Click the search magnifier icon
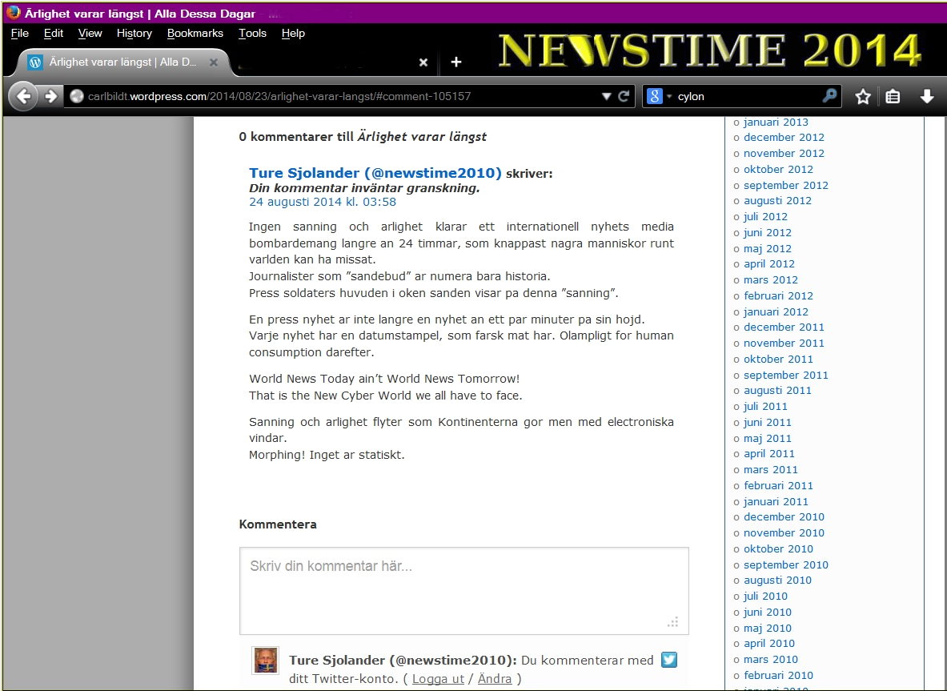Screen dimensions: 947x691 (x=830, y=95)
